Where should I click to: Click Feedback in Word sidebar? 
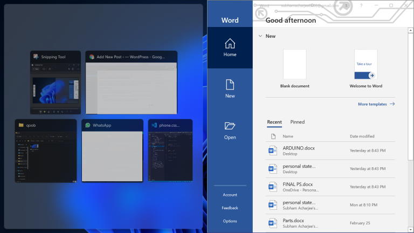click(230, 208)
